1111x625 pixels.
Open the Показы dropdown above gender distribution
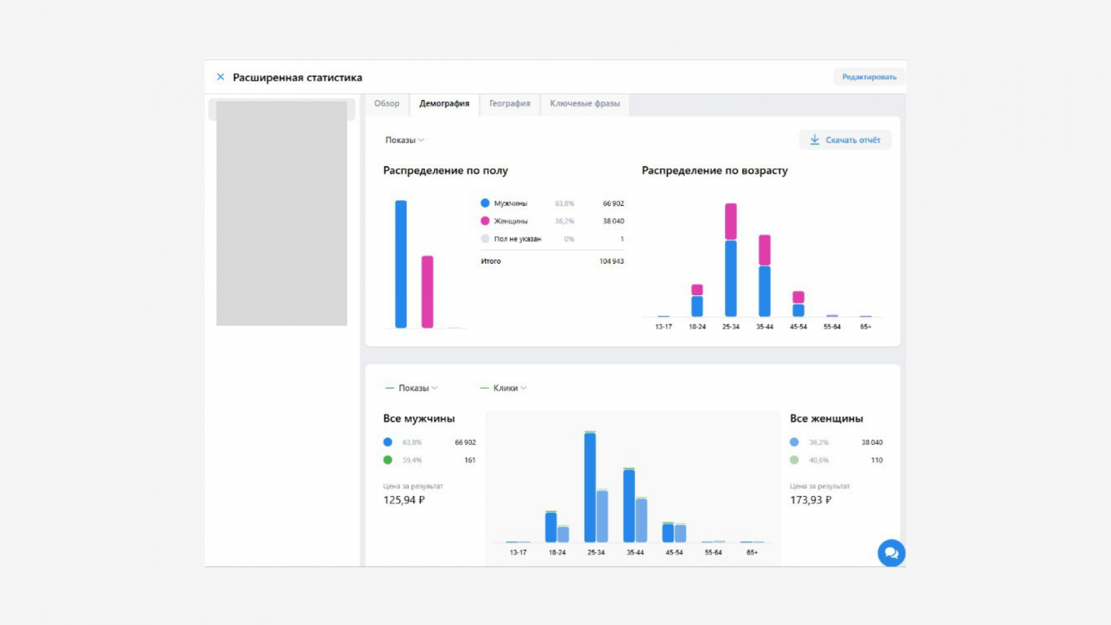pyautogui.click(x=404, y=140)
